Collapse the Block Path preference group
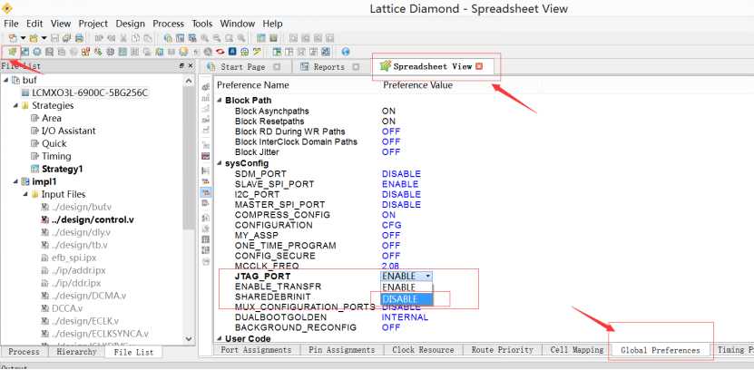 point(220,101)
